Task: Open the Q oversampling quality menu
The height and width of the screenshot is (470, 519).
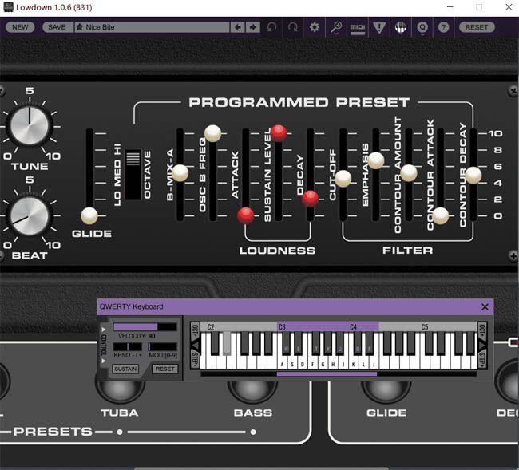Action: pyautogui.click(x=422, y=28)
